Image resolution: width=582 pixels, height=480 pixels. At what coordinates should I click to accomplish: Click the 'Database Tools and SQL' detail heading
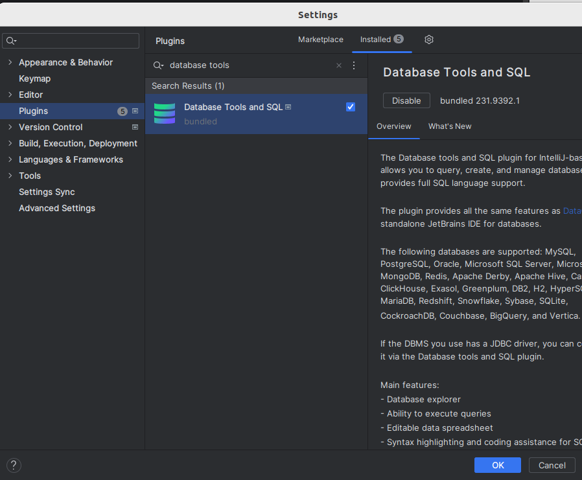[456, 72]
